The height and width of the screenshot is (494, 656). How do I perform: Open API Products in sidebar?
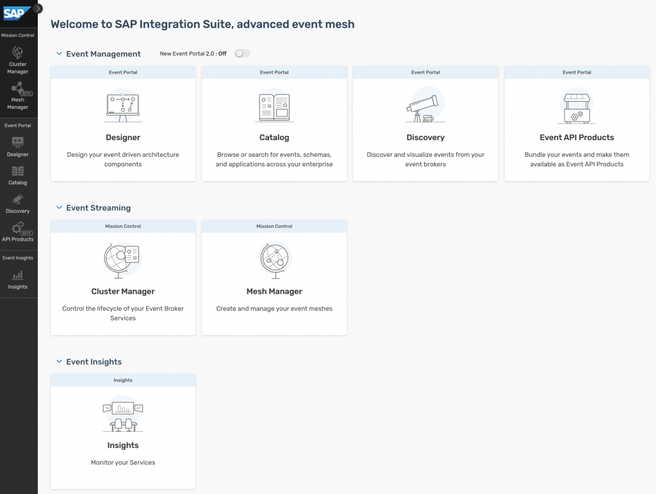pyautogui.click(x=17, y=232)
